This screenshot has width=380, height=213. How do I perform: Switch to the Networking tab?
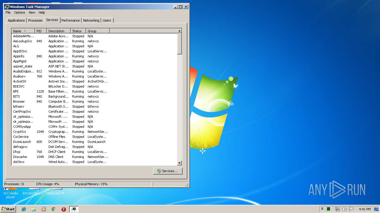91,20
